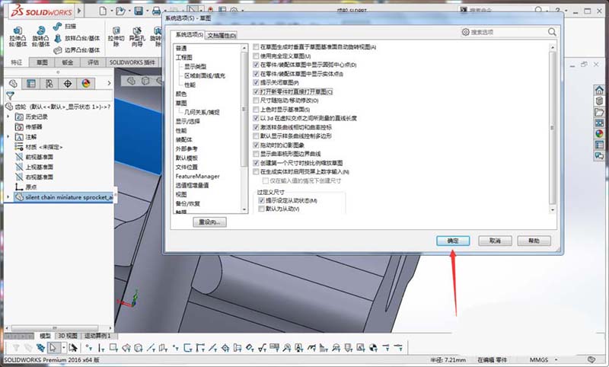609x367 pixels.
Task: Expand the 注解 tree node
Action: [x=8, y=137]
